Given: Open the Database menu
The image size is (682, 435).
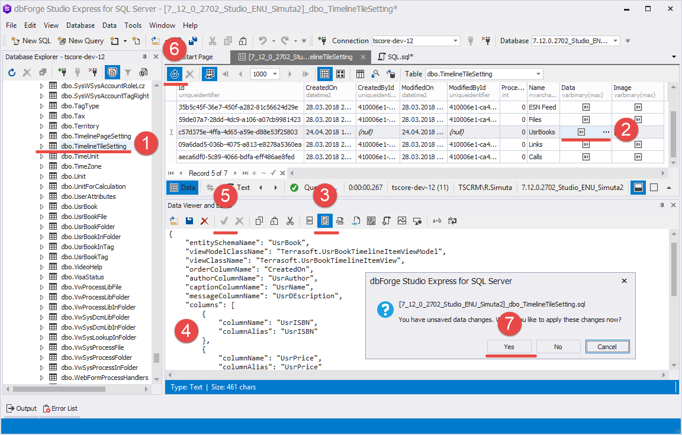Looking at the screenshot, I should click(x=81, y=25).
